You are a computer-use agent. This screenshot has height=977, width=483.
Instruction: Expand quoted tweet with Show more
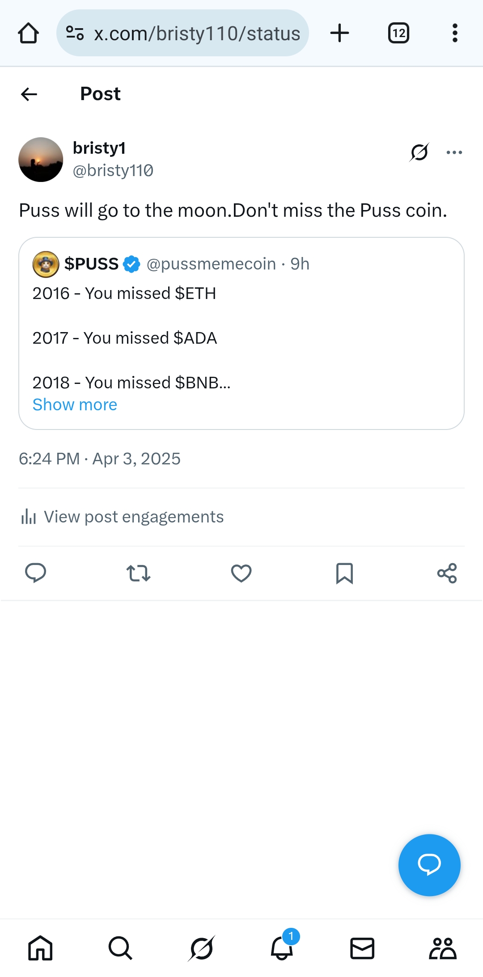coord(75,404)
